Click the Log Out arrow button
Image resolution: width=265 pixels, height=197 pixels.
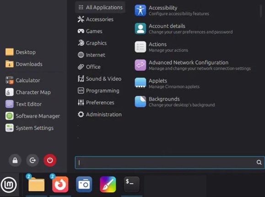[32, 160]
